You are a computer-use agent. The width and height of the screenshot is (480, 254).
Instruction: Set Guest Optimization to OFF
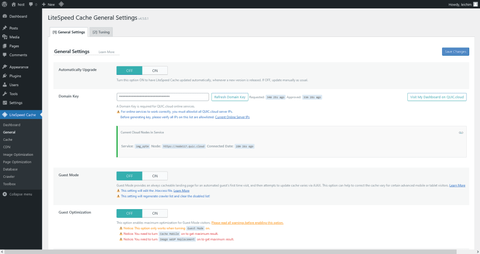pyautogui.click(x=129, y=213)
